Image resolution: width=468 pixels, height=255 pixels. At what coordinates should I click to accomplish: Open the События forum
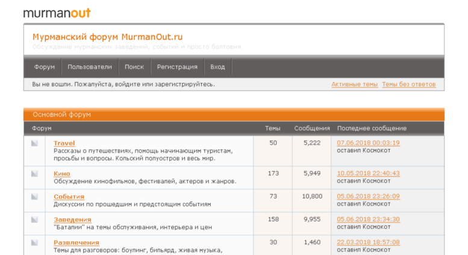click(x=69, y=197)
